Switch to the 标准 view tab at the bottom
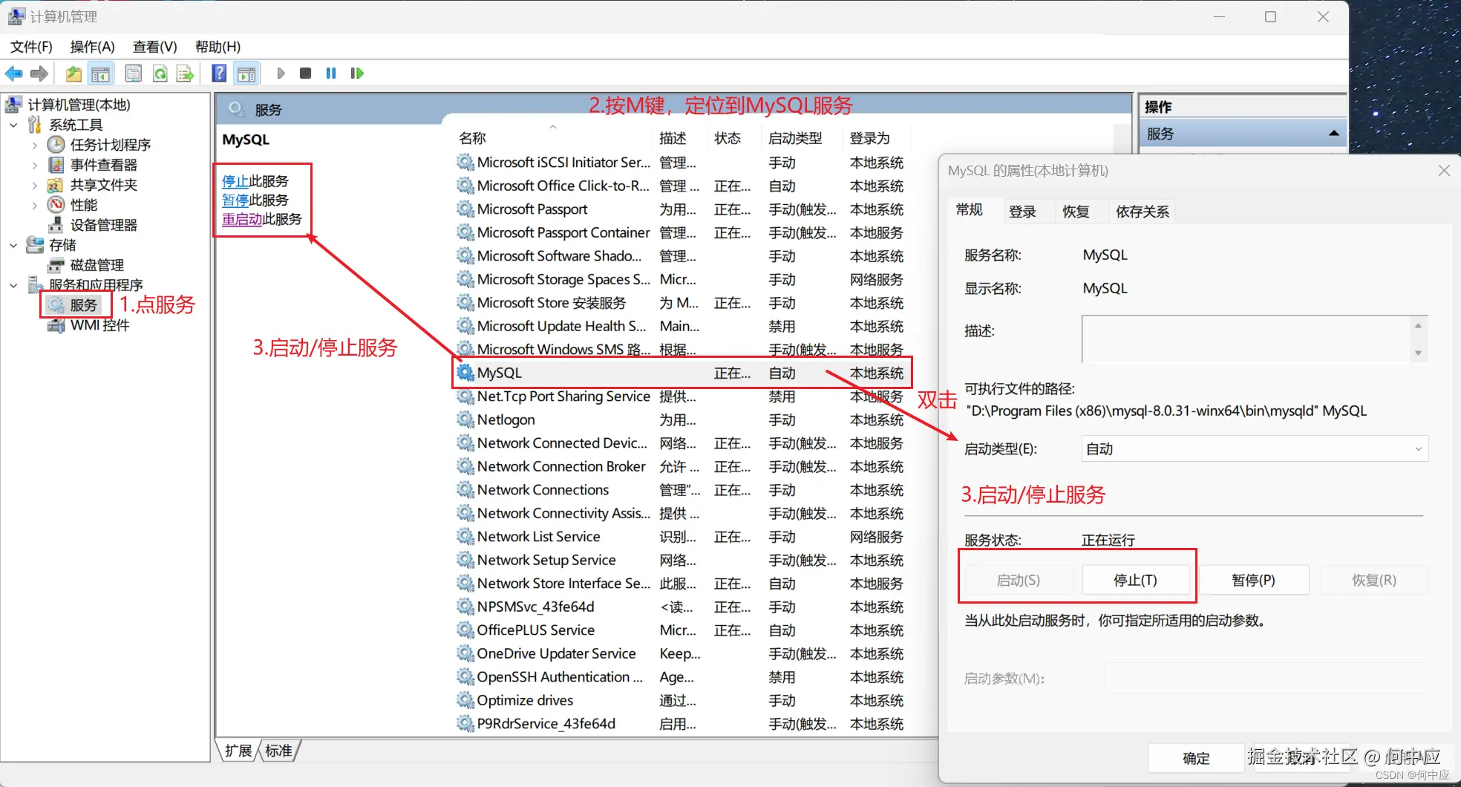The height and width of the screenshot is (787, 1461). (x=279, y=751)
